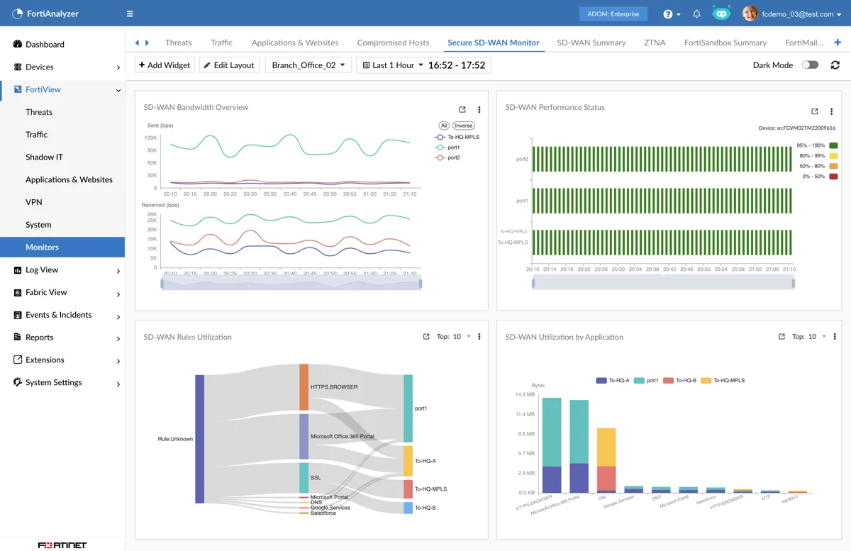Click the FortiAnalyzer logo icon

click(x=17, y=13)
